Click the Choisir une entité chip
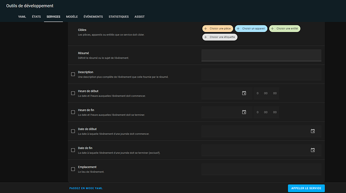The width and height of the screenshot is (346, 193). coord(285,28)
